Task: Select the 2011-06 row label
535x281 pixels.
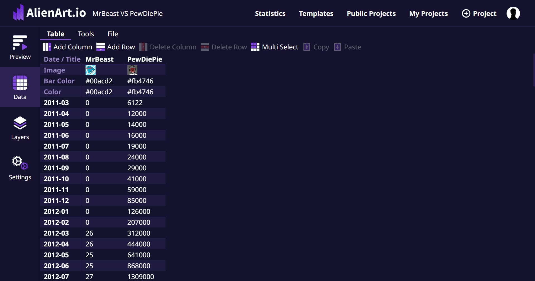Action: click(x=61, y=135)
